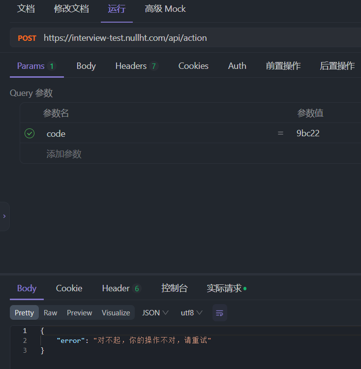Select the Cookies request tab
The width and height of the screenshot is (361, 369).
pos(193,66)
